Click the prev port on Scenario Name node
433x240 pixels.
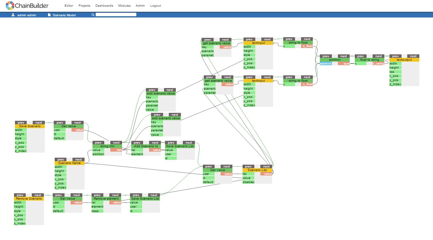click(61, 160)
